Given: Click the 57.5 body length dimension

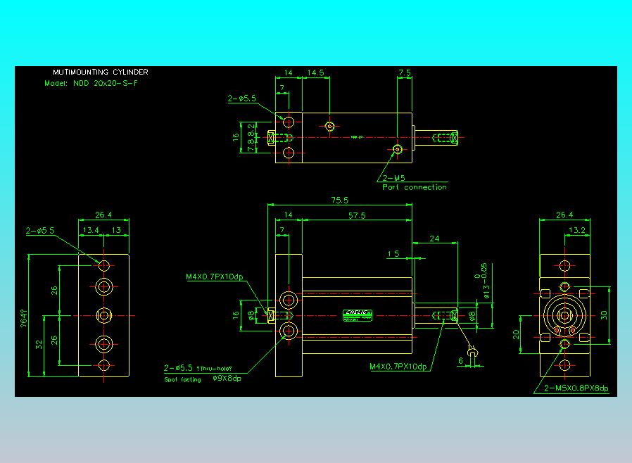Looking at the screenshot, I should click(x=357, y=215).
